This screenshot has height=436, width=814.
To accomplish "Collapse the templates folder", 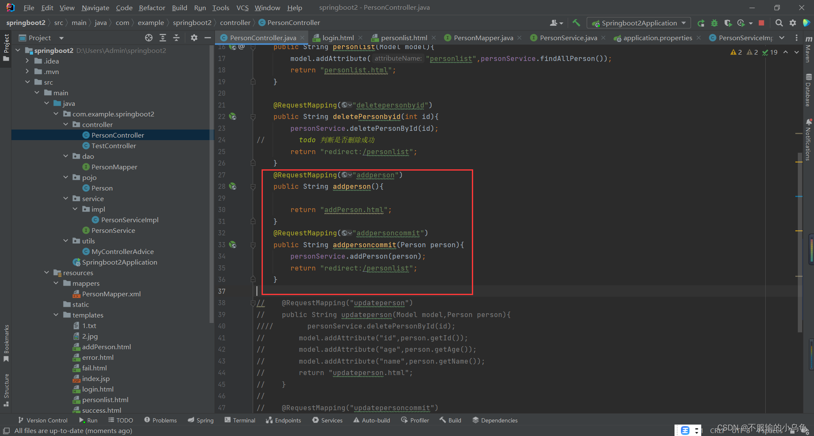I will click(56, 315).
